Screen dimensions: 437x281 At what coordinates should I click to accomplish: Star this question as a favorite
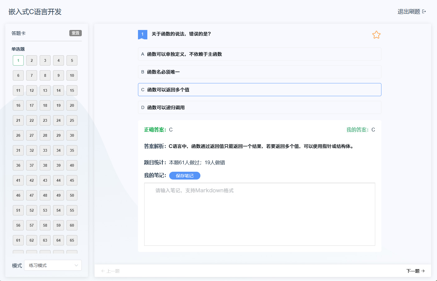tap(376, 35)
